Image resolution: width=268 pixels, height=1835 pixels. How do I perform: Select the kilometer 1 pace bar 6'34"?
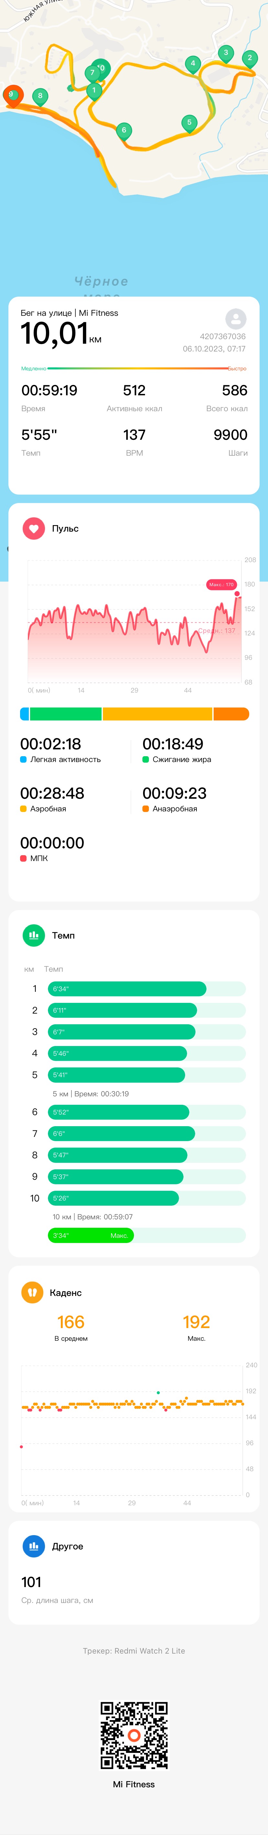click(127, 989)
